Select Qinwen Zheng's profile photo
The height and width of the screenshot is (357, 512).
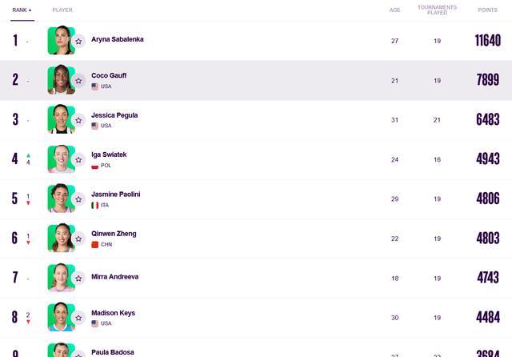coord(61,238)
